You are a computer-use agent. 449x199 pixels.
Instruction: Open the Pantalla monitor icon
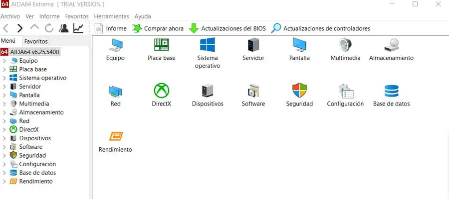click(299, 45)
